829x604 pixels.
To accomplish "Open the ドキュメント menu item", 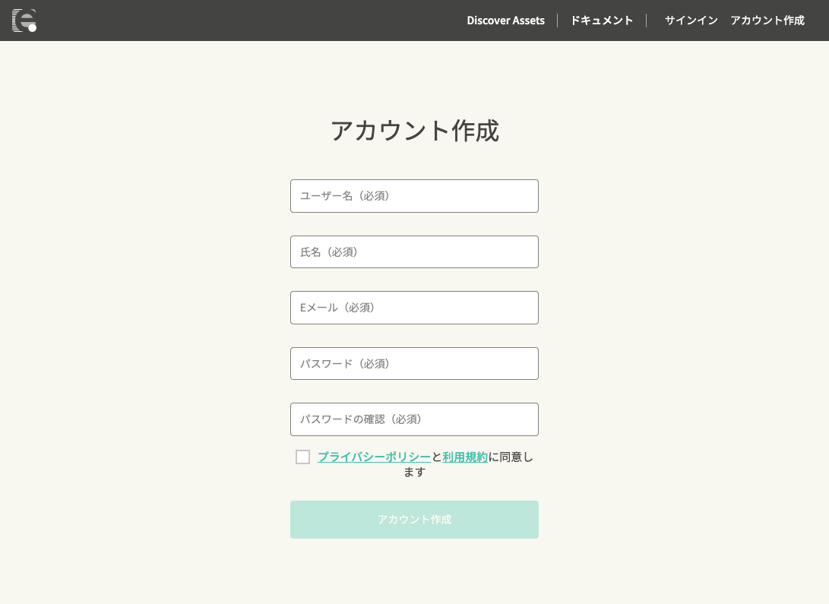I will pyautogui.click(x=602, y=21).
